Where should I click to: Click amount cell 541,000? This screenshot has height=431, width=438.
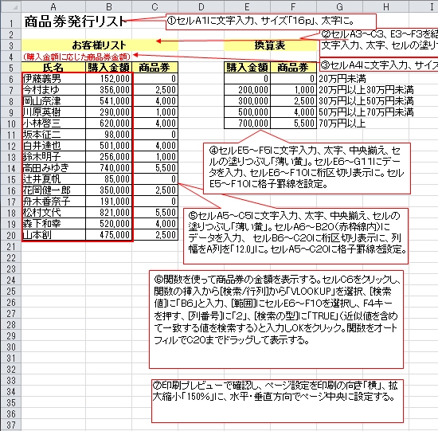tap(108, 101)
